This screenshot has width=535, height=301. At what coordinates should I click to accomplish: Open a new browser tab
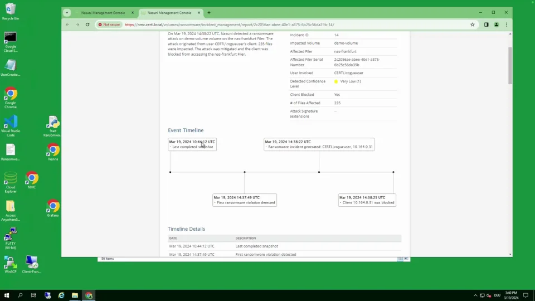coord(209,13)
